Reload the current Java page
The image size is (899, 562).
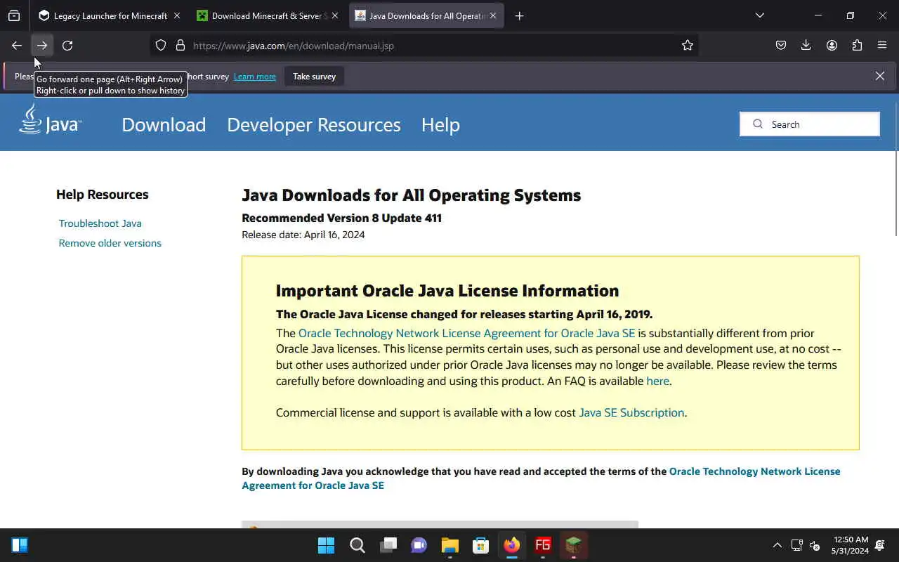point(67,46)
